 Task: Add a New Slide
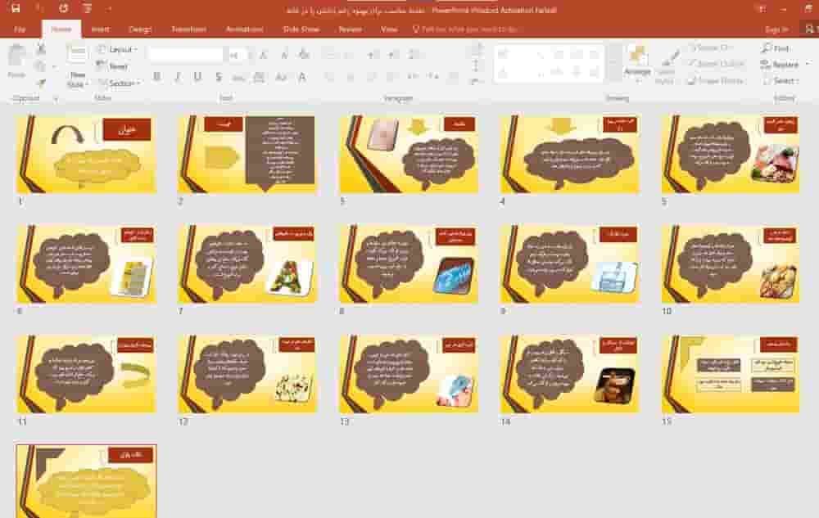[x=77, y=66]
